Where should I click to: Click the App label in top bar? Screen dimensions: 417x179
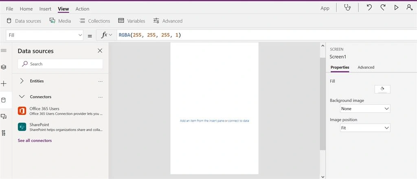(325, 8)
